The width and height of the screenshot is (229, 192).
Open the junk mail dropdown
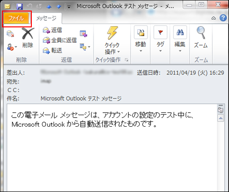pyautogui.click(x=12, y=47)
